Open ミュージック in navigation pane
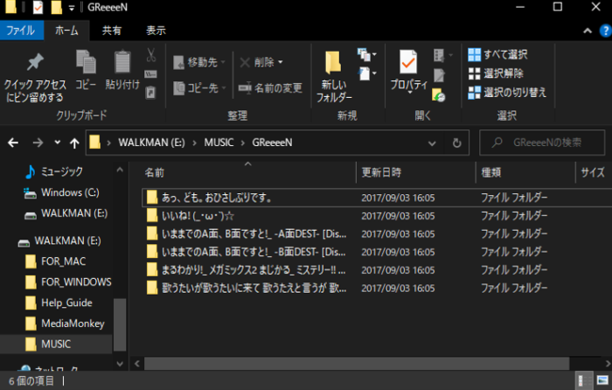The width and height of the screenshot is (612, 390). (53, 171)
